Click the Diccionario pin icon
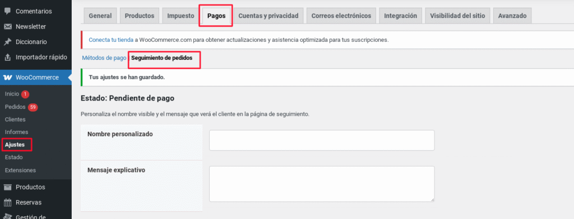The image size is (574, 219). (x=7, y=42)
